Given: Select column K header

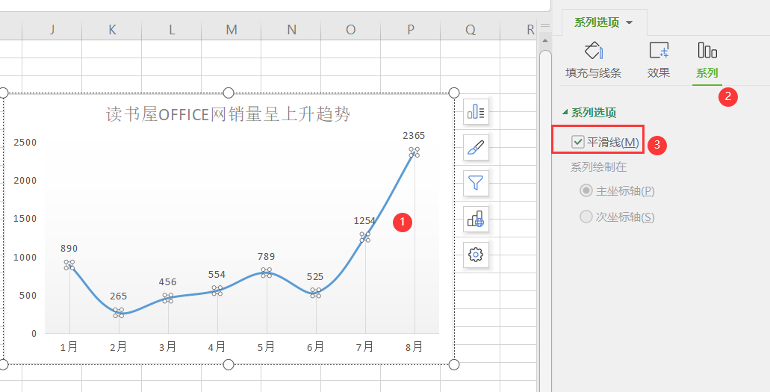Looking at the screenshot, I should [x=112, y=29].
